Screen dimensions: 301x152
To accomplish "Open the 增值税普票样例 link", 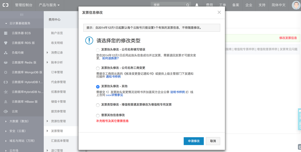I will [x=267, y=49].
